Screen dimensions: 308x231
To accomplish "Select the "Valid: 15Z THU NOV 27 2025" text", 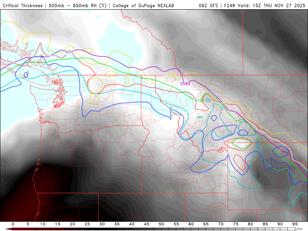I will tap(271, 5).
